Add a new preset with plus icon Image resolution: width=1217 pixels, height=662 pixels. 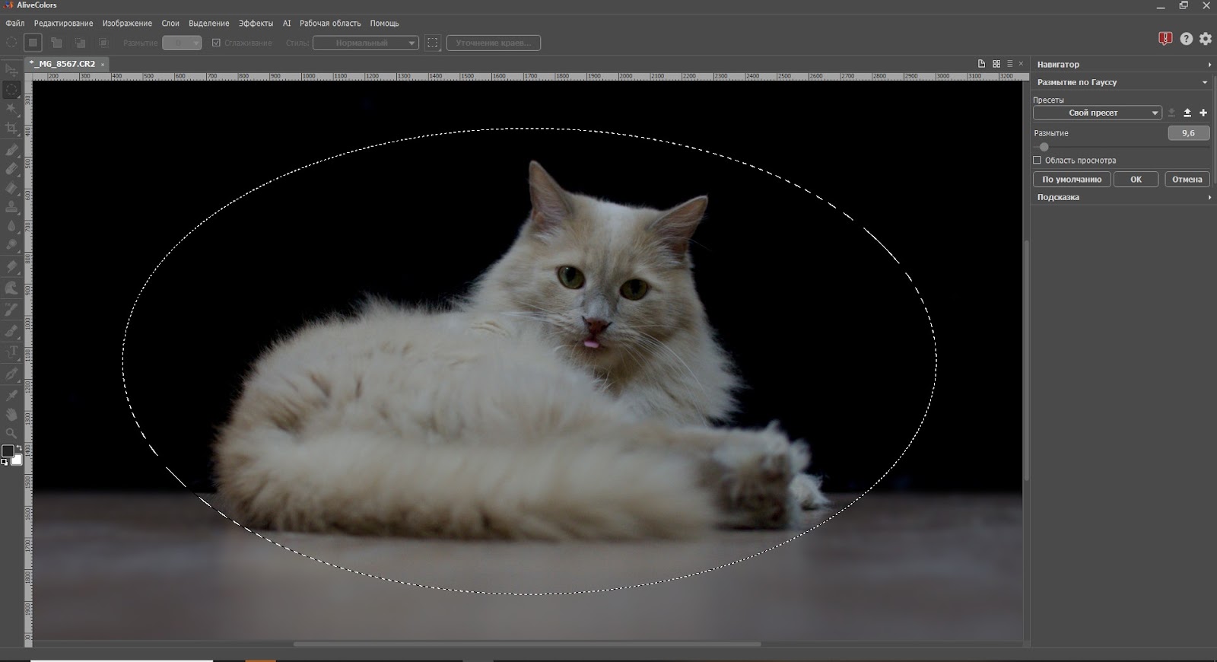(1203, 113)
